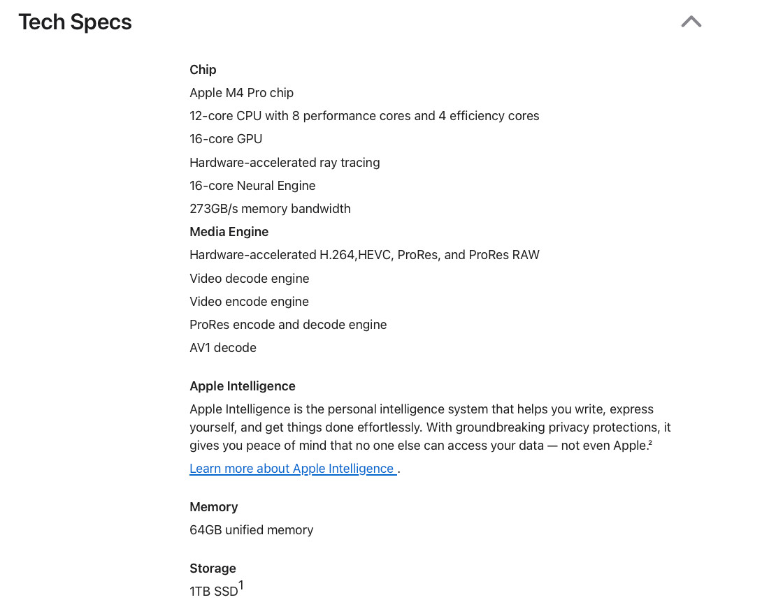
Task: Click the '16-core GPU' text
Action: pos(226,139)
